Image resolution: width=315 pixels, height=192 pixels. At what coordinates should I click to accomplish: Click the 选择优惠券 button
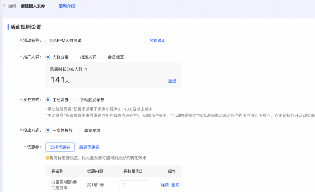coord(60,147)
